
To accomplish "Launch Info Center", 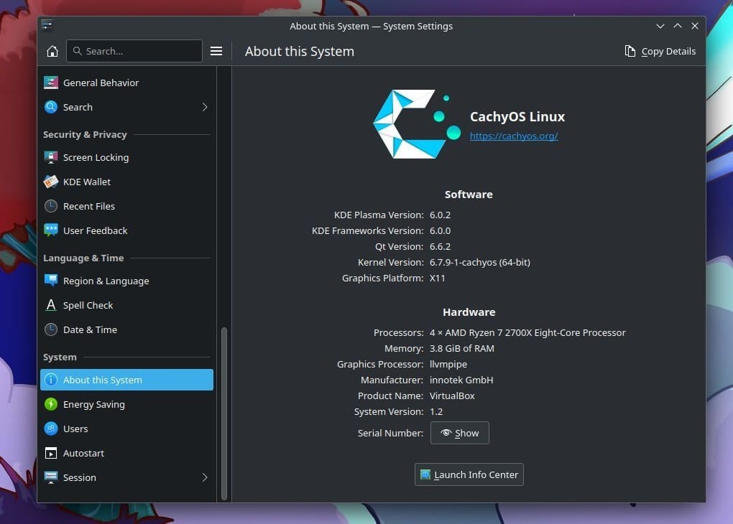I will click(x=469, y=474).
